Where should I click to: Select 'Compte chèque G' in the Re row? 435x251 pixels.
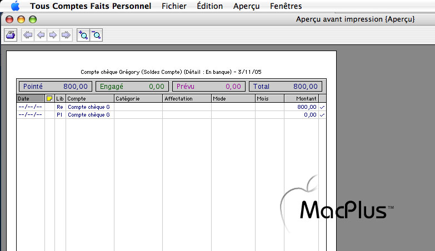click(89, 107)
